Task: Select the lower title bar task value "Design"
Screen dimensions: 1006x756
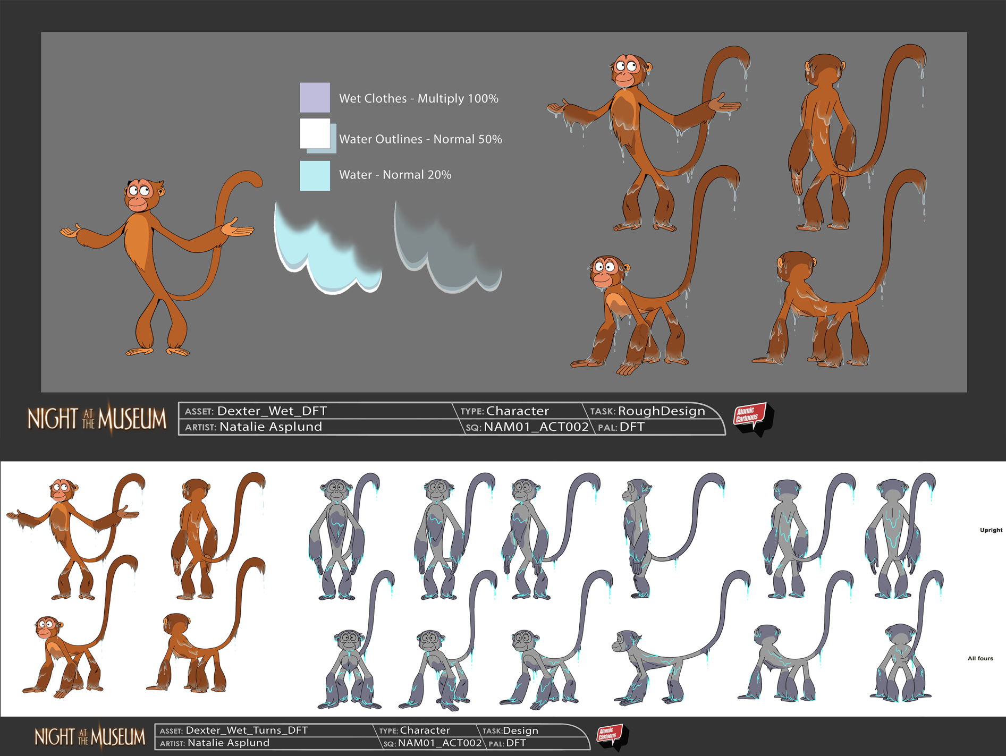Action: [x=521, y=730]
